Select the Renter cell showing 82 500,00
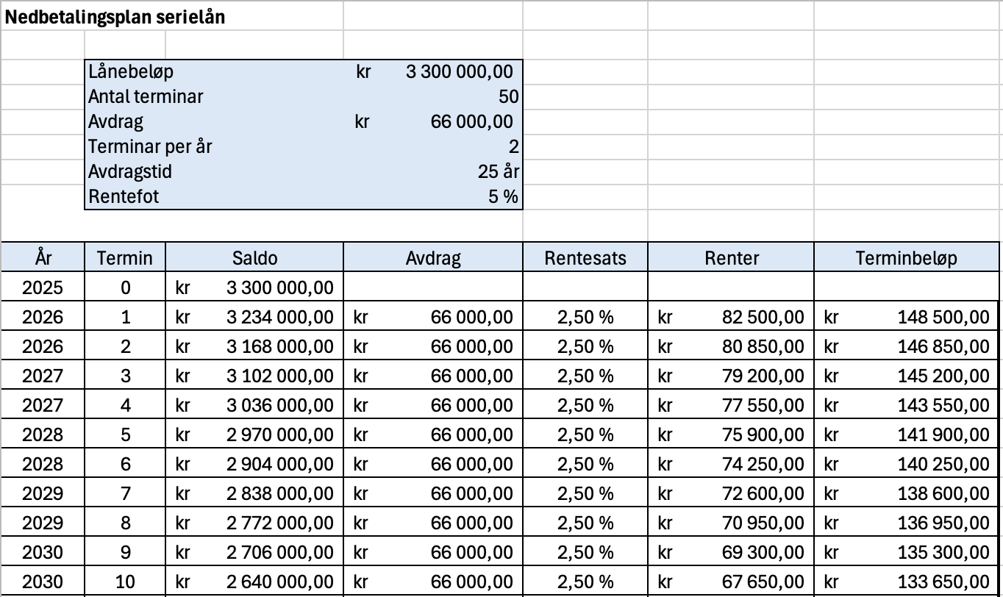Screen dimensions: 1003x597 point(731,317)
